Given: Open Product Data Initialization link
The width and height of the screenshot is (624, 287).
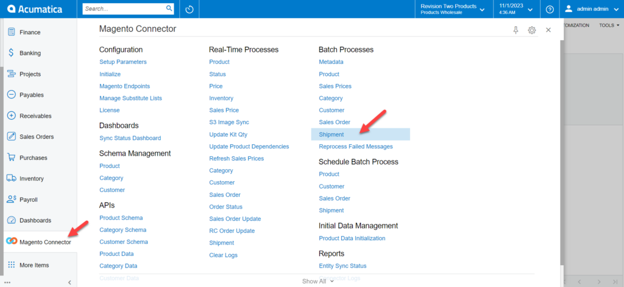Looking at the screenshot, I should [x=352, y=238].
